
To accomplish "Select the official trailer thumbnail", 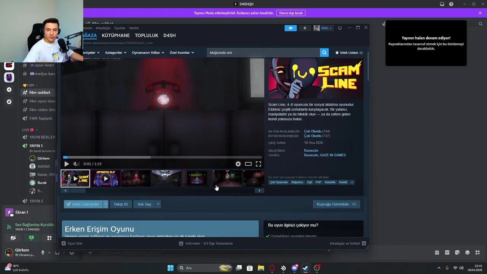I will tap(75, 178).
